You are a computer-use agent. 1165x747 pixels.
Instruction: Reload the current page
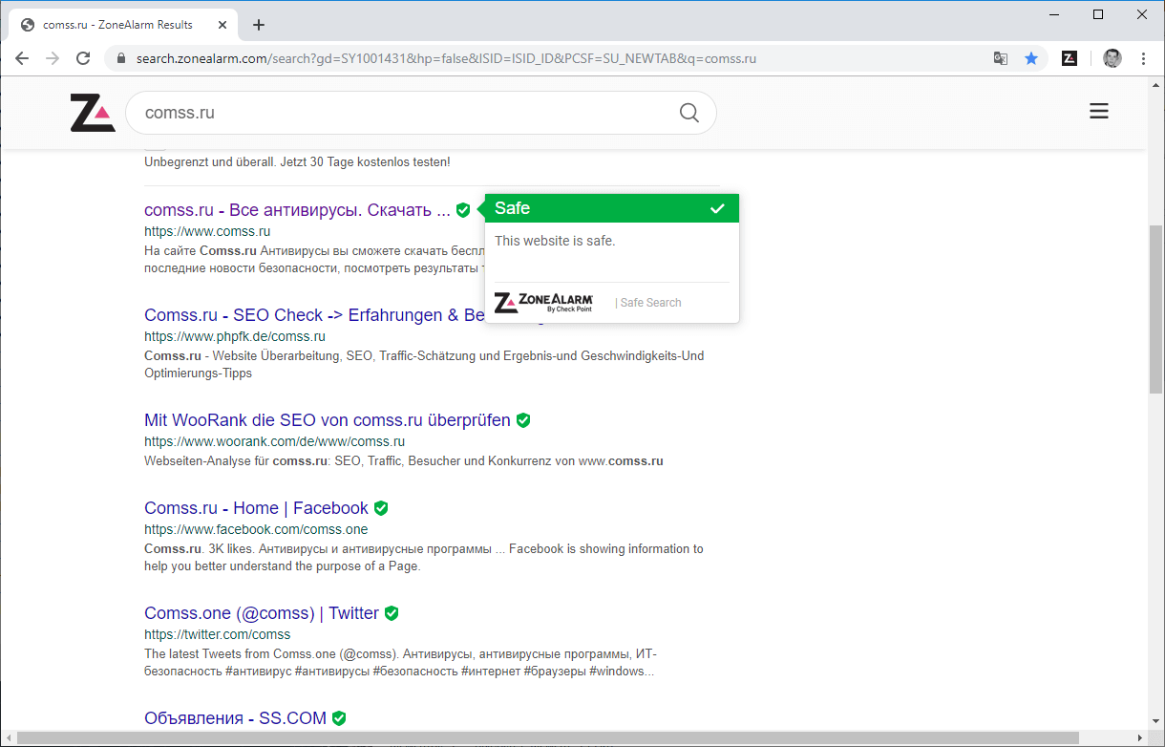tap(83, 58)
